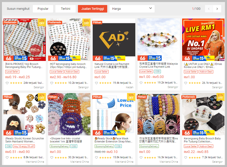Open Natural Crystal Live Payment Link title
227x167 pixels.
point(112,65)
